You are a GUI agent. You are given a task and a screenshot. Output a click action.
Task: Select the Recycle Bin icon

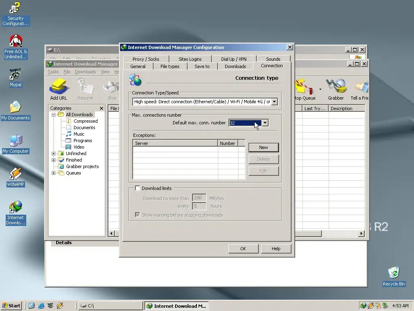394,276
